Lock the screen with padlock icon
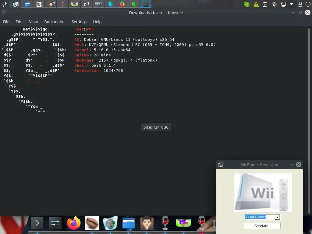Screen dimensions: 312x234 pos(300,4)
